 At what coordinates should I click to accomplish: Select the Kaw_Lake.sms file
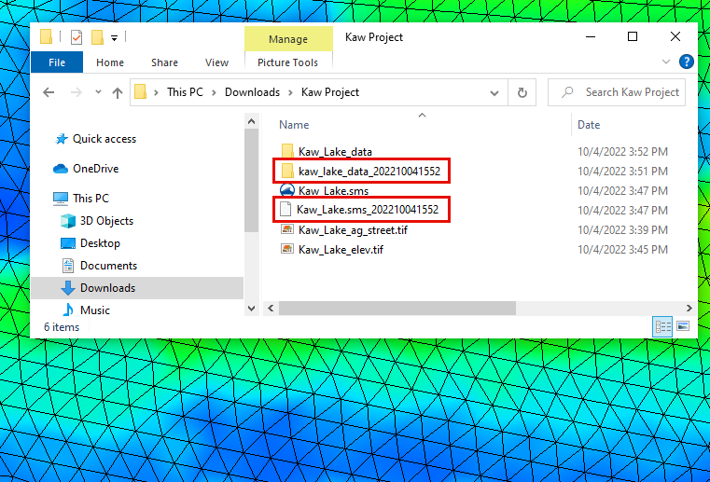[x=333, y=191]
